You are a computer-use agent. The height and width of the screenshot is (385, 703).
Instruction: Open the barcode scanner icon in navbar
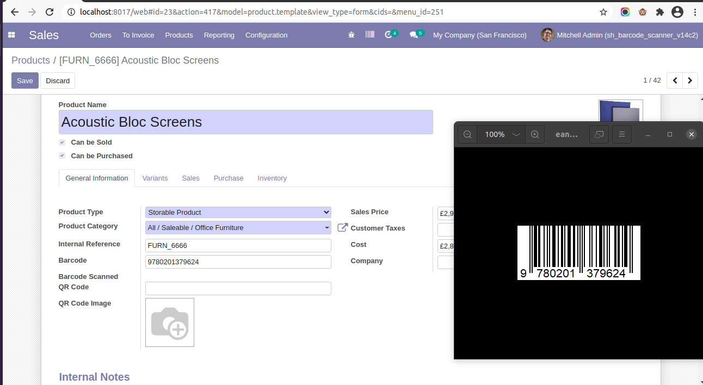(370, 34)
